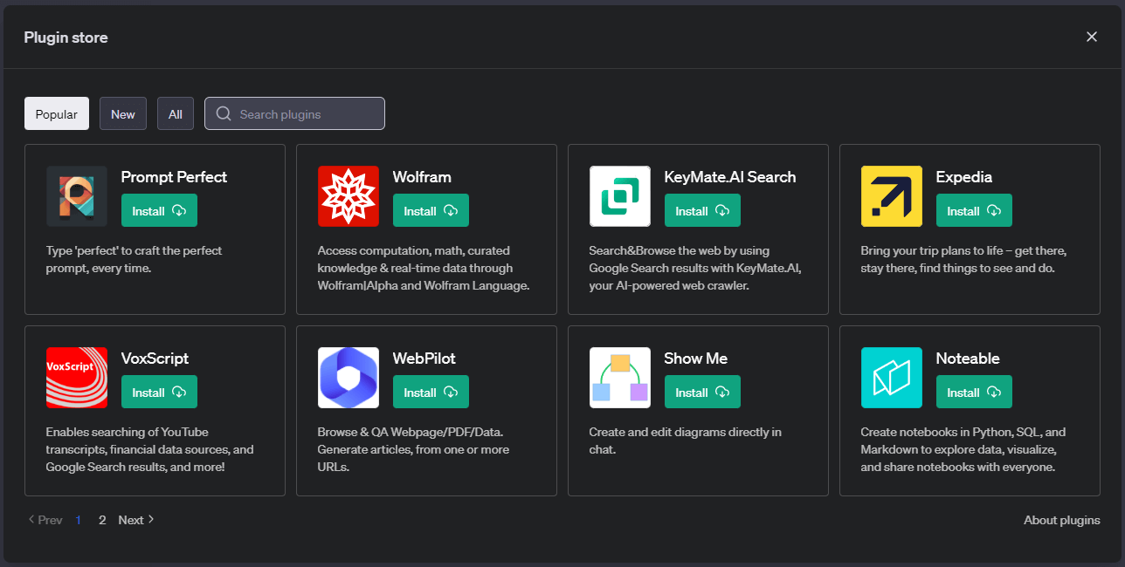Click the Expedia yellow arrow logo
Viewport: 1125px width, 567px height.
[892, 196]
